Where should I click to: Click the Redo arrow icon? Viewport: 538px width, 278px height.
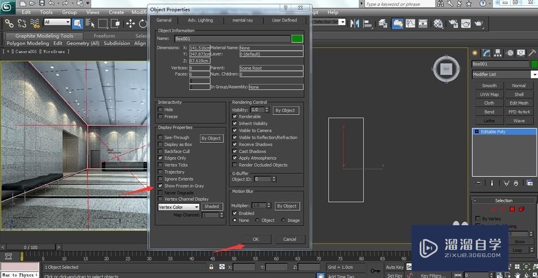65,3
